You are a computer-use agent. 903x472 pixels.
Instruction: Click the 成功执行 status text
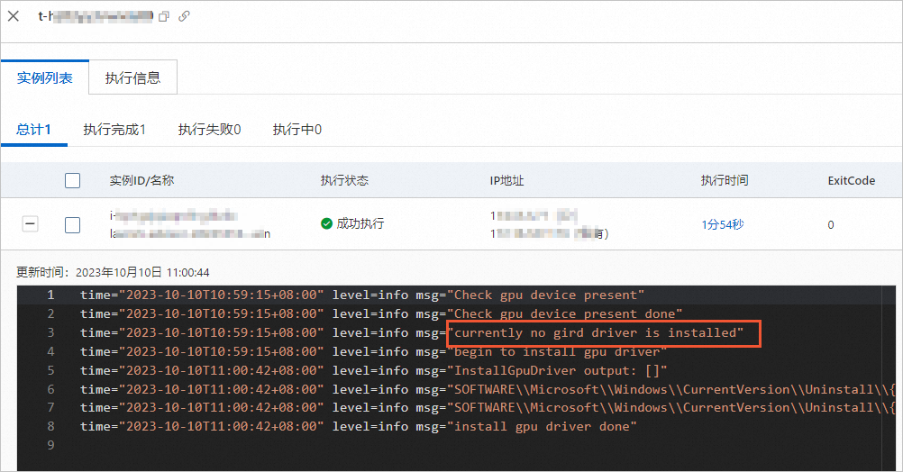pyautogui.click(x=360, y=223)
